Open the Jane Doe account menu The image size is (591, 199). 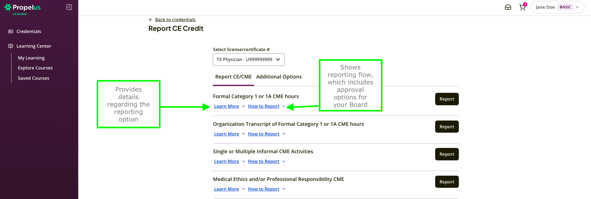pyautogui.click(x=557, y=7)
